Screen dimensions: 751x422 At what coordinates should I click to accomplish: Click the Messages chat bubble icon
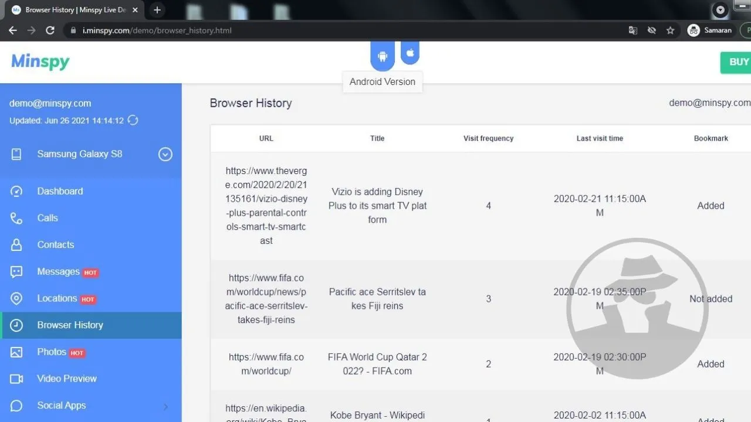tap(16, 272)
